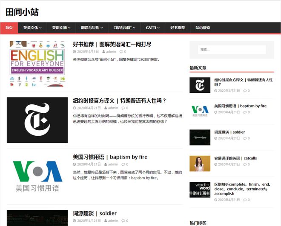Click clock icon of sidebar catcalls item
Screen dimensions: 281x226
coord(216,165)
